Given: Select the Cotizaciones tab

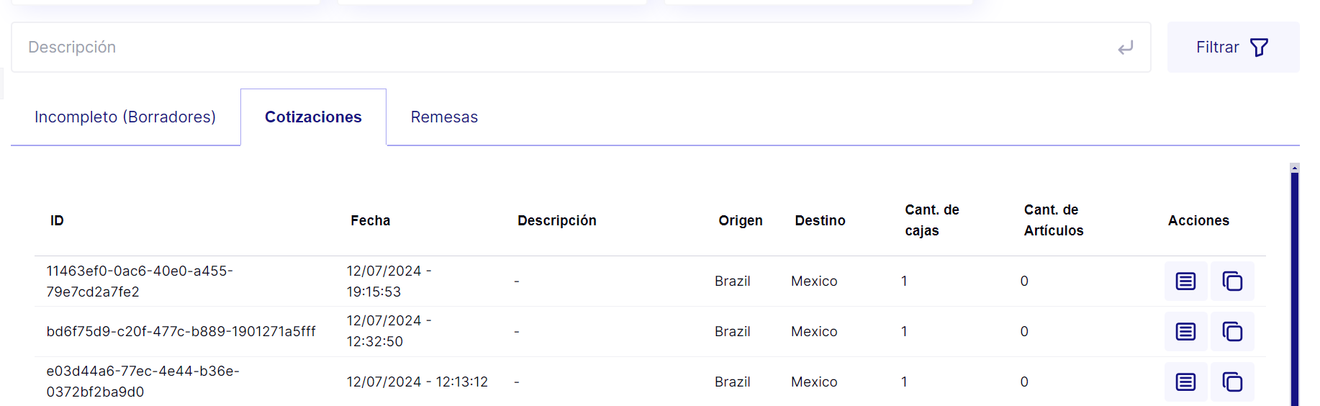Looking at the screenshot, I should click(313, 117).
